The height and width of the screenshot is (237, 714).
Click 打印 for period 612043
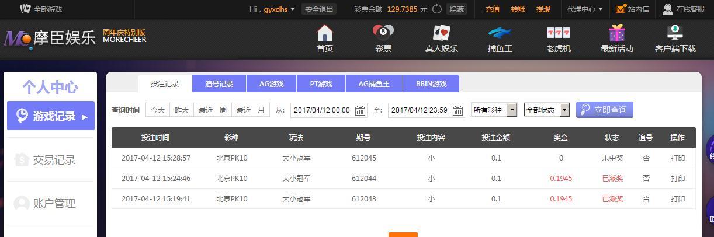(x=678, y=198)
